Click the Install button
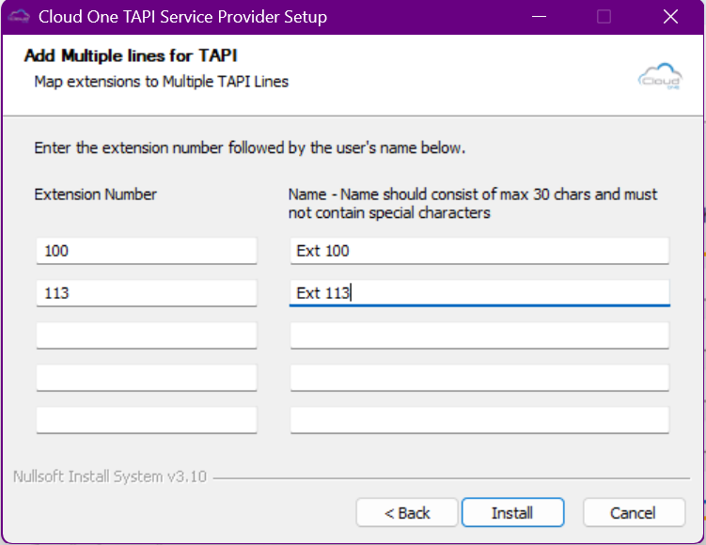706x545 pixels. coord(512,512)
